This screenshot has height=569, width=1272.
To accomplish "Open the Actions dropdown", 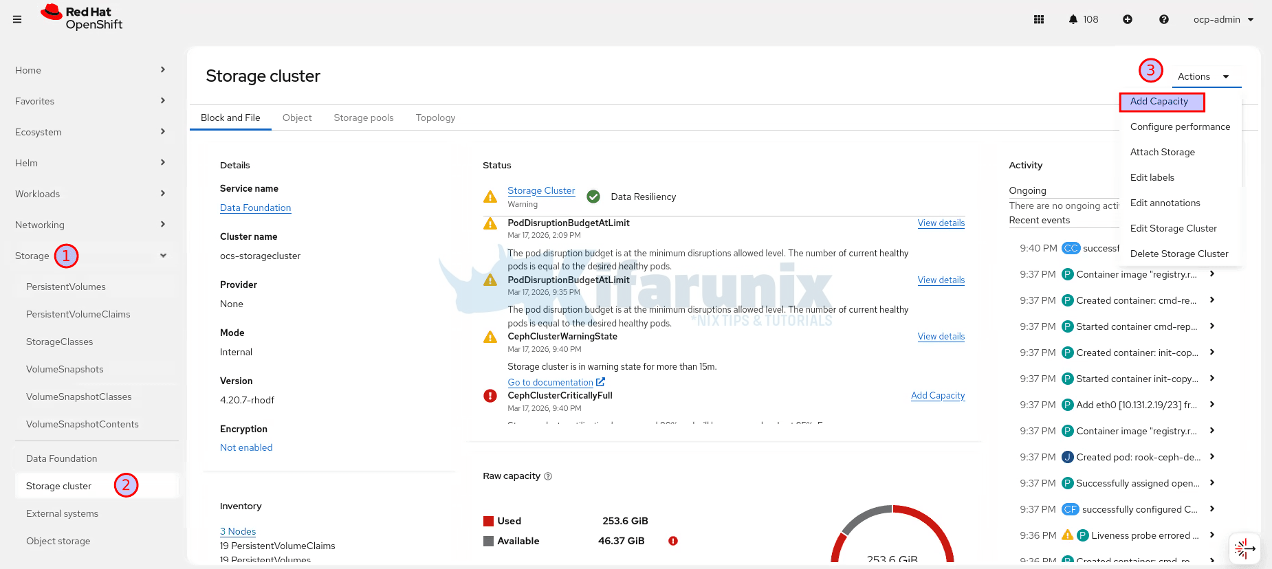I will pyautogui.click(x=1207, y=76).
